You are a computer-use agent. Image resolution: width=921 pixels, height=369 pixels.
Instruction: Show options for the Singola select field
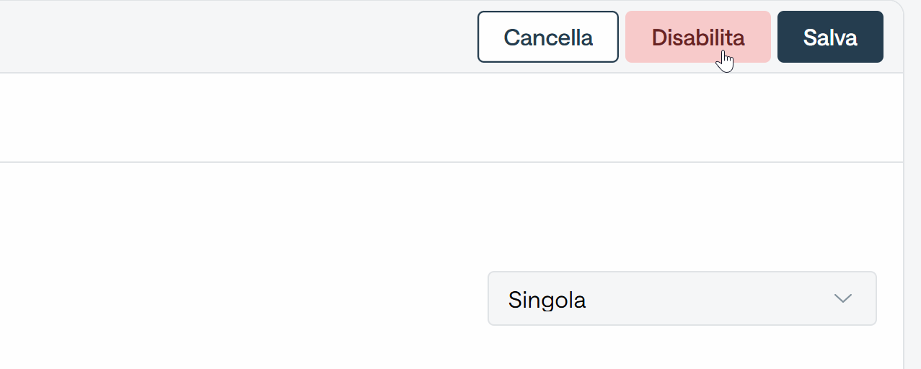682,298
